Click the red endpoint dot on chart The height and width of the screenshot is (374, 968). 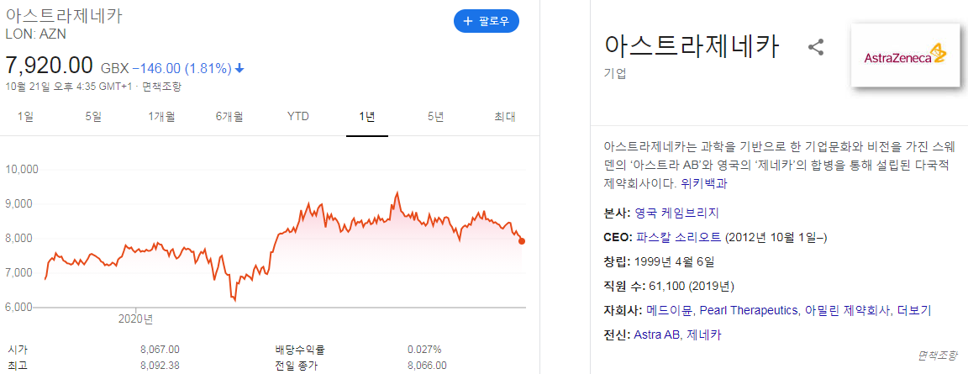(522, 240)
